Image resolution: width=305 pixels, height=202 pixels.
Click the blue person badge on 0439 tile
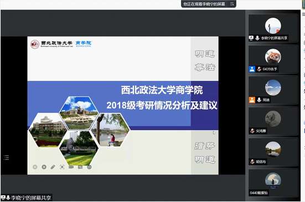click(x=252, y=69)
